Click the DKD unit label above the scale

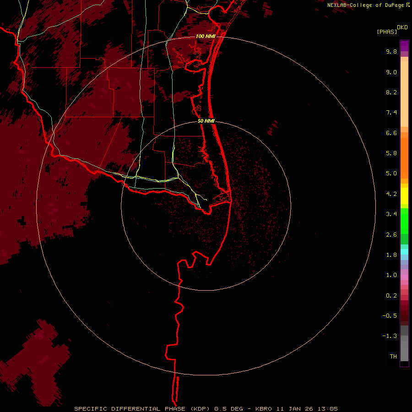pos(402,27)
